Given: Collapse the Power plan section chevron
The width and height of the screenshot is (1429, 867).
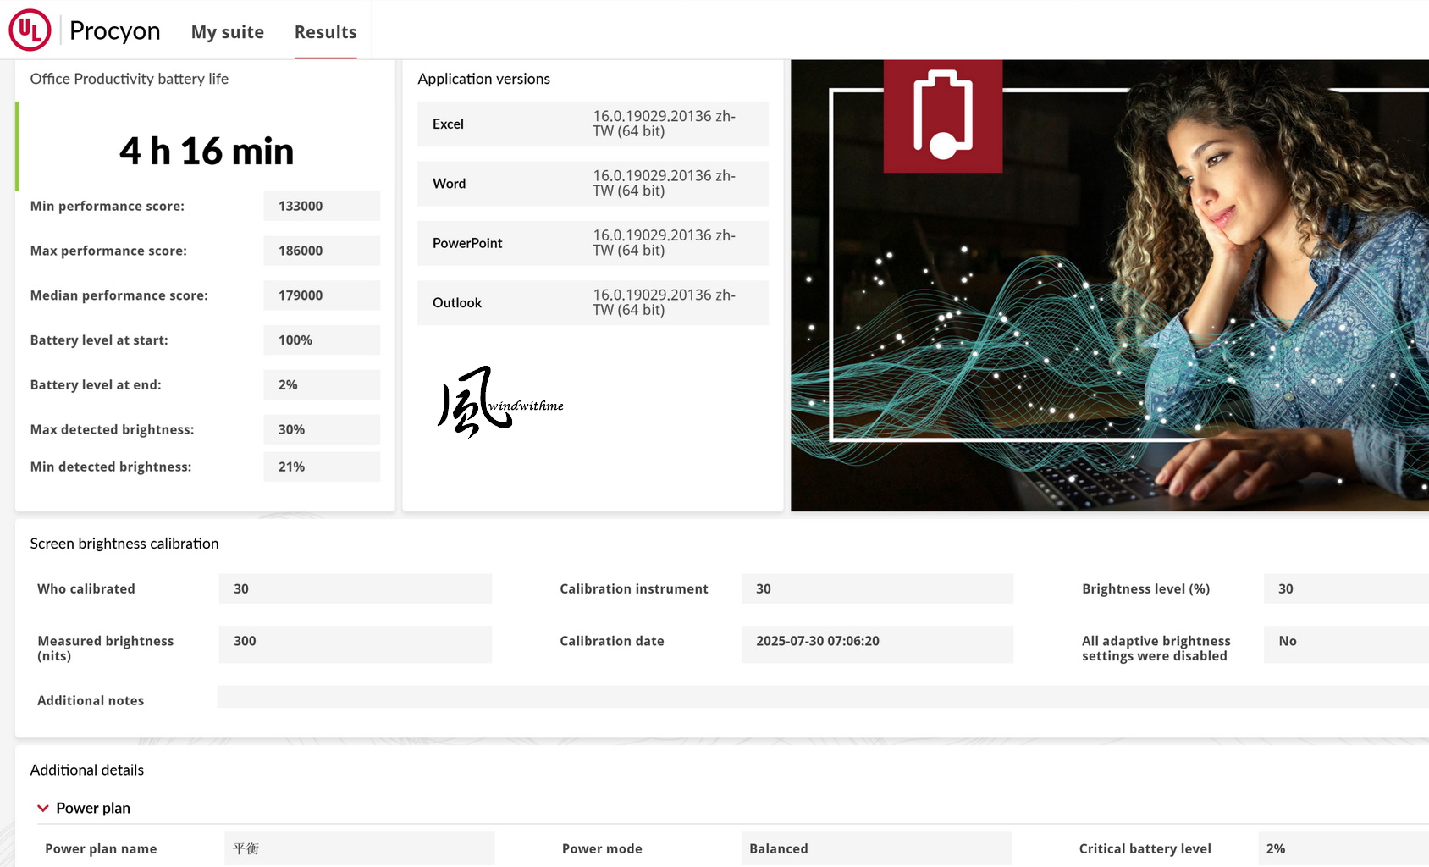Looking at the screenshot, I should tap(43, 809).
